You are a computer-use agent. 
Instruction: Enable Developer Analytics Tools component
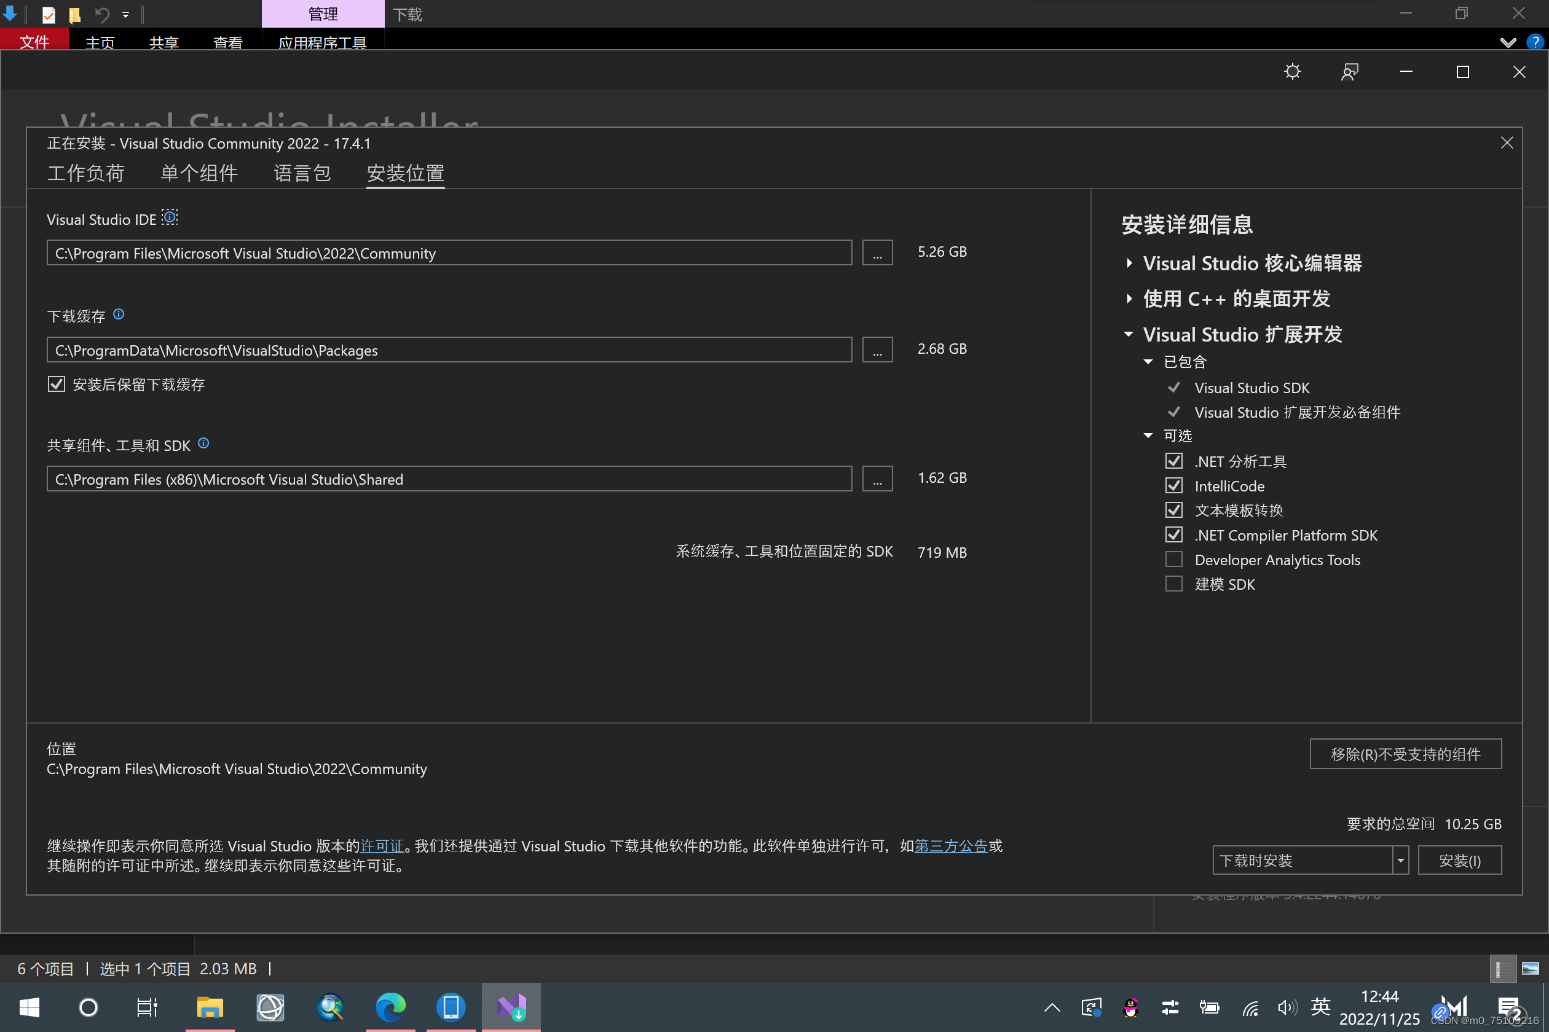pos(1173,560)
